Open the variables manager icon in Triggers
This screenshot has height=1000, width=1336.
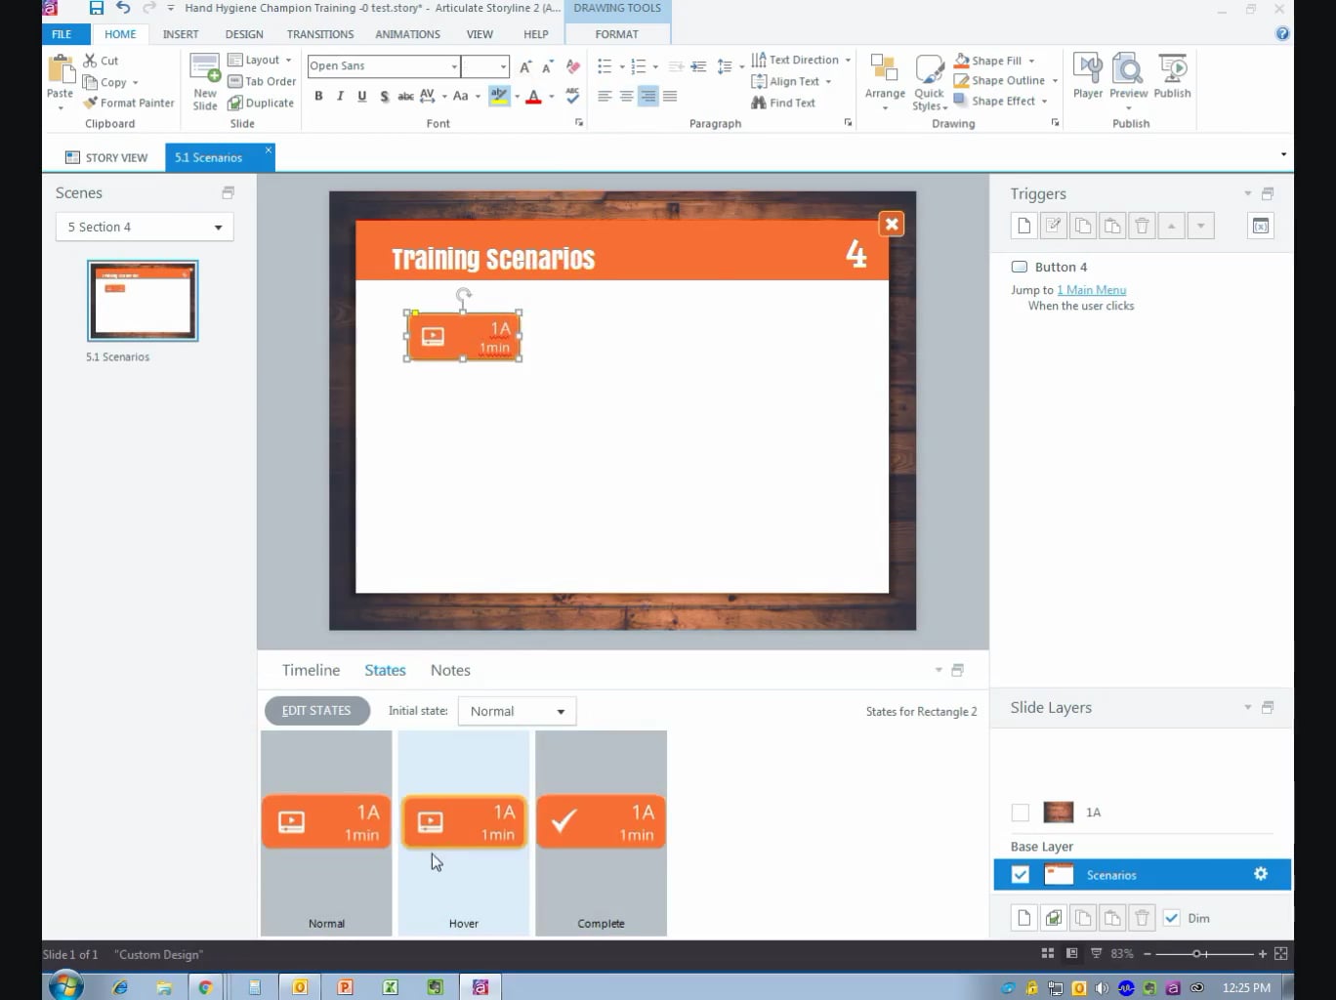pos(1261,226)
